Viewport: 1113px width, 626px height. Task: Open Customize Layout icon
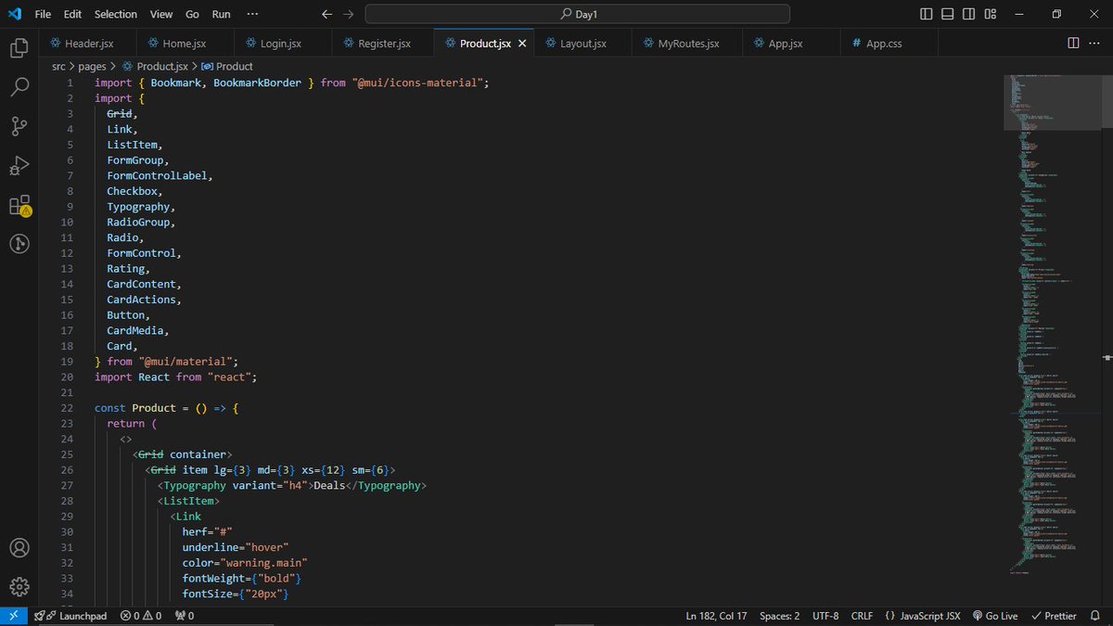991,14
